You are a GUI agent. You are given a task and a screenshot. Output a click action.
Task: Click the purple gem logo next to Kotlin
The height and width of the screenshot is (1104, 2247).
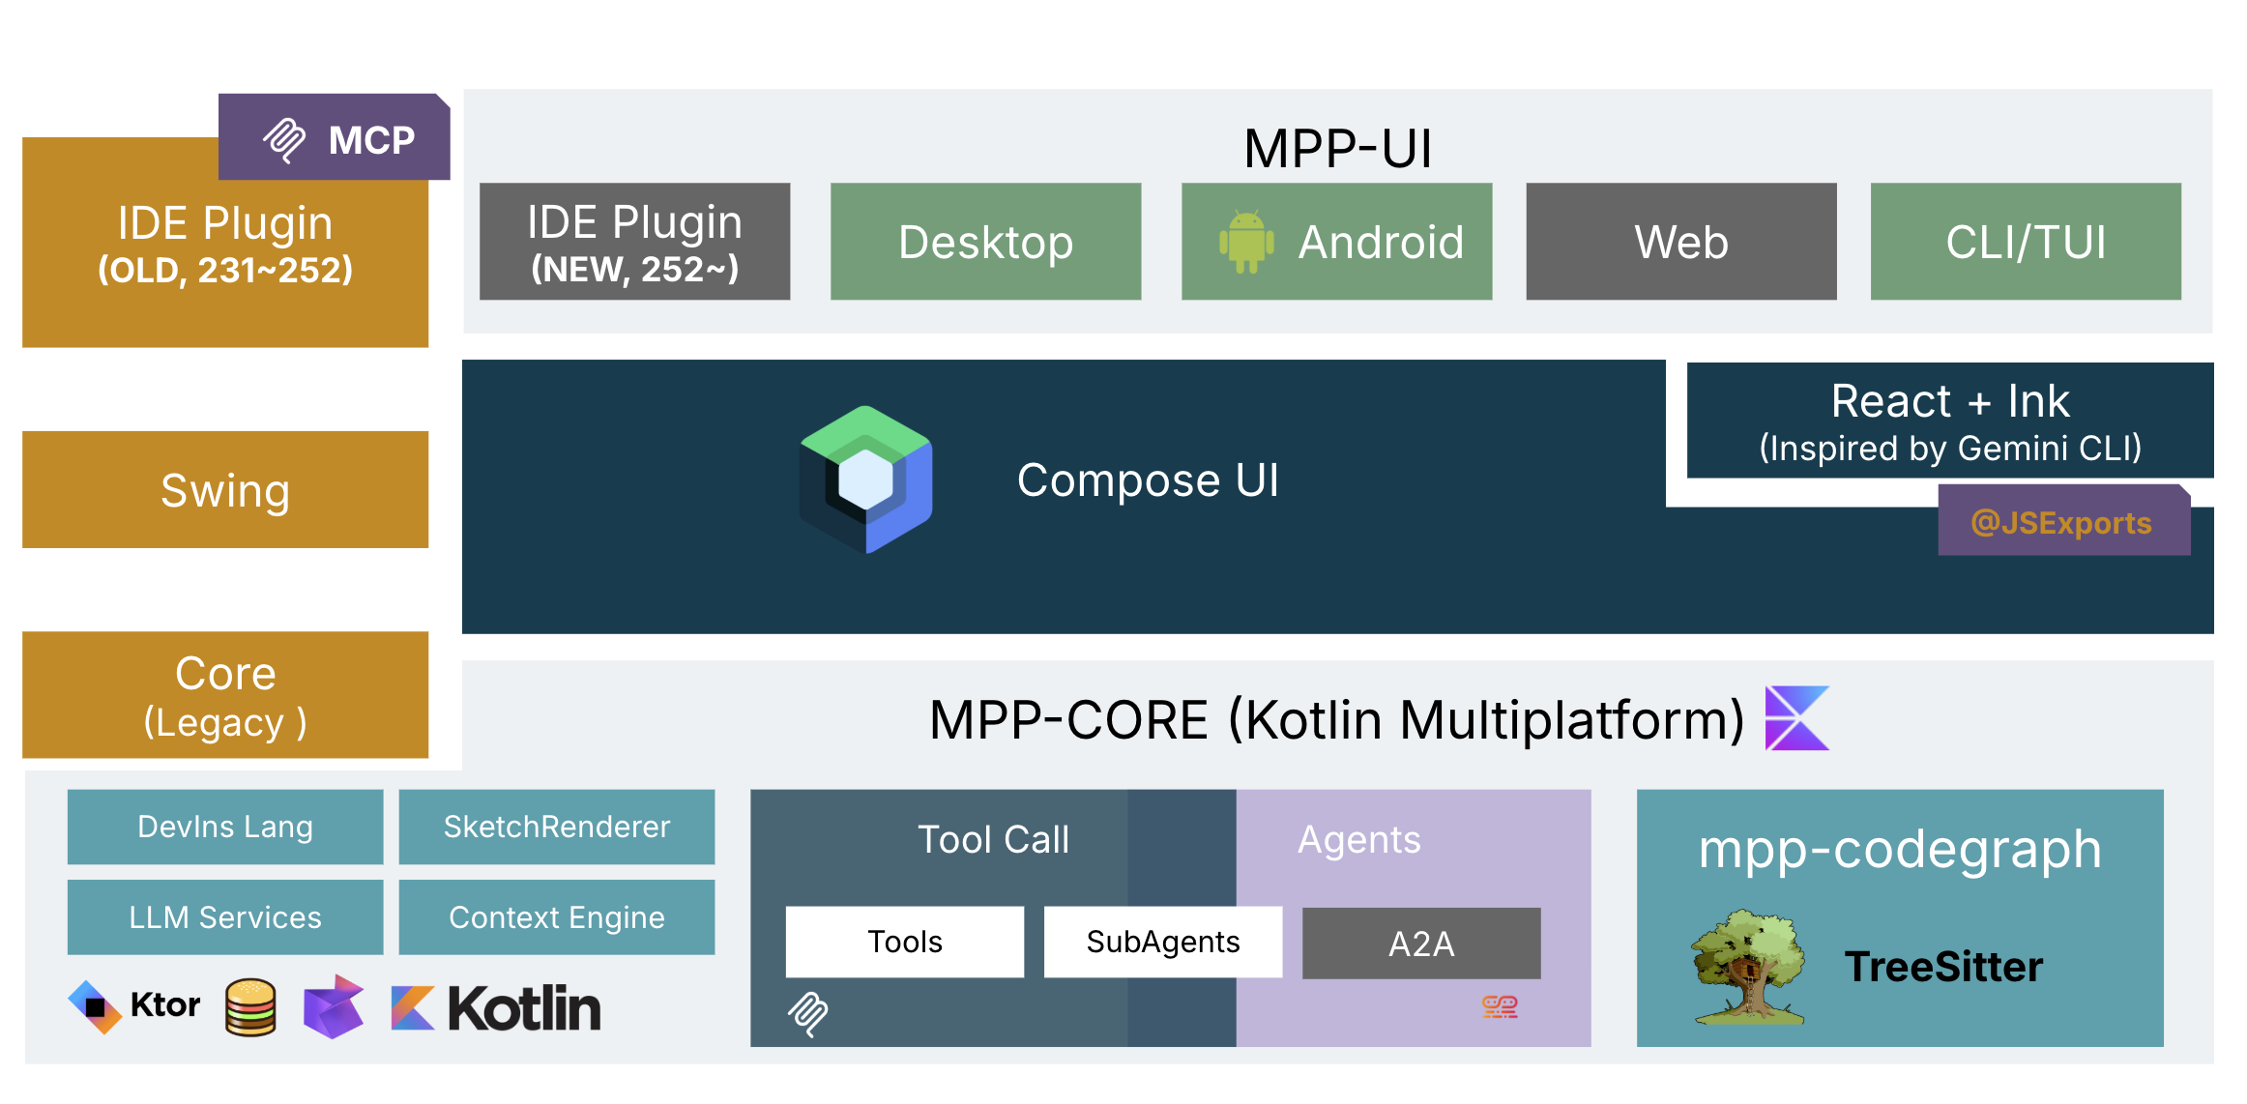pos(334,1006)
